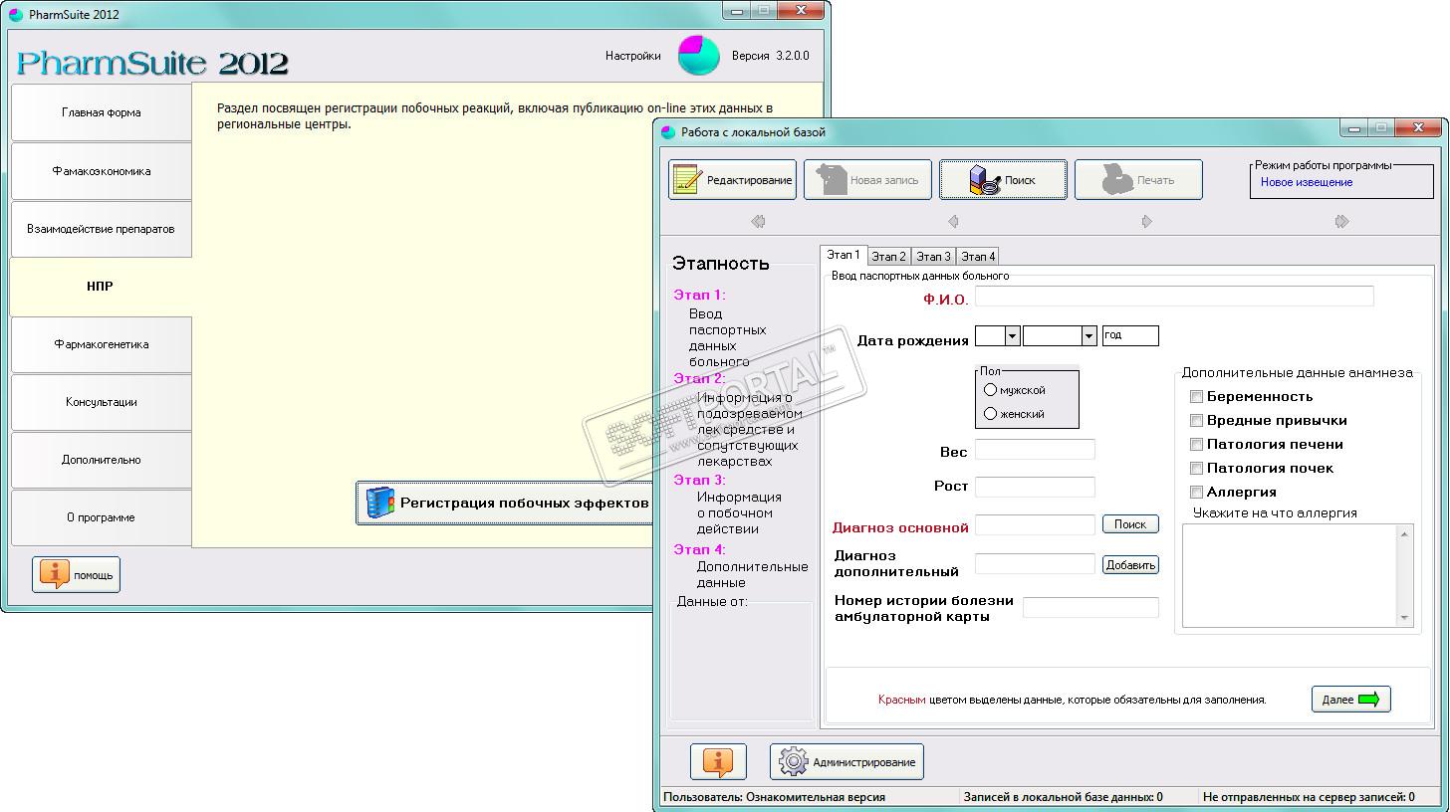Click disabled Печать toolbar button
1450x812 pixels.
(1138, 180)
